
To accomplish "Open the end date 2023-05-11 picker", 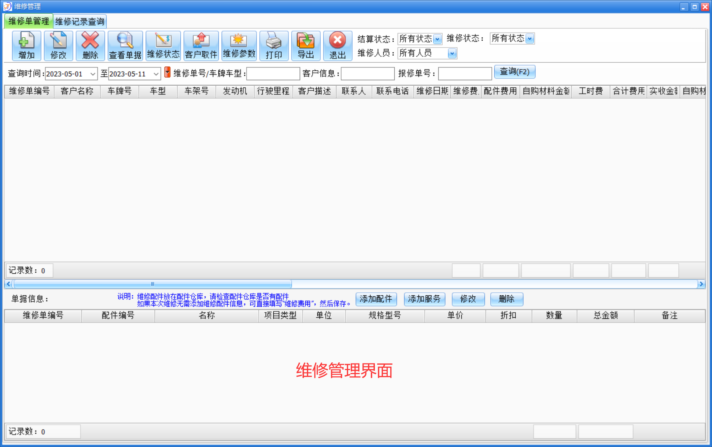I will [156, 74].
